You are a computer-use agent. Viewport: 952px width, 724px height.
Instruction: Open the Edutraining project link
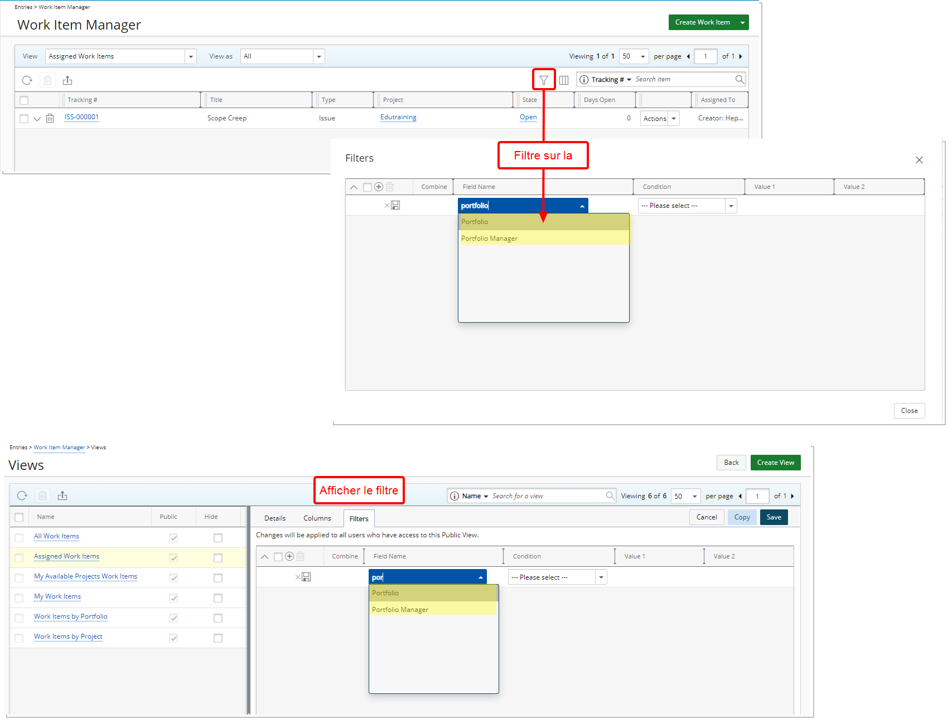(x=398, y=118)
